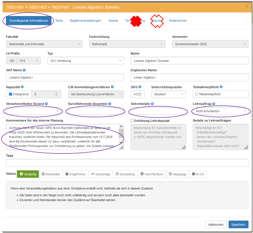Switch to the Begleitveranstaltungen tab
This screenshot has width=253, height=233.
(86, 21)
